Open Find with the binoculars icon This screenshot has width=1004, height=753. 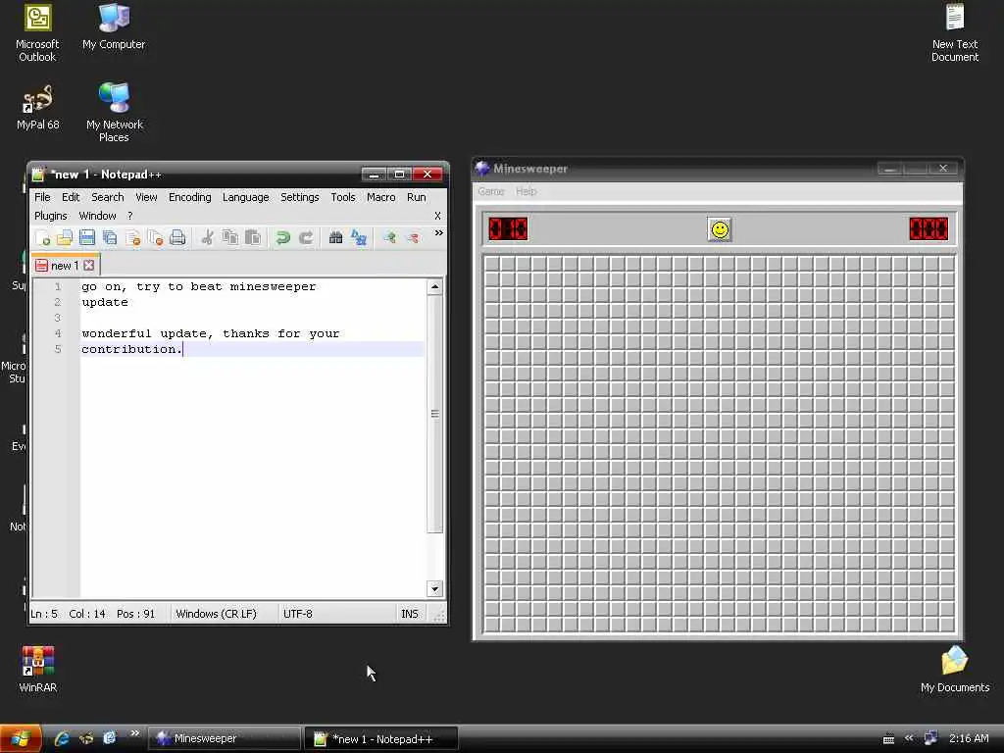click(335, 238)
